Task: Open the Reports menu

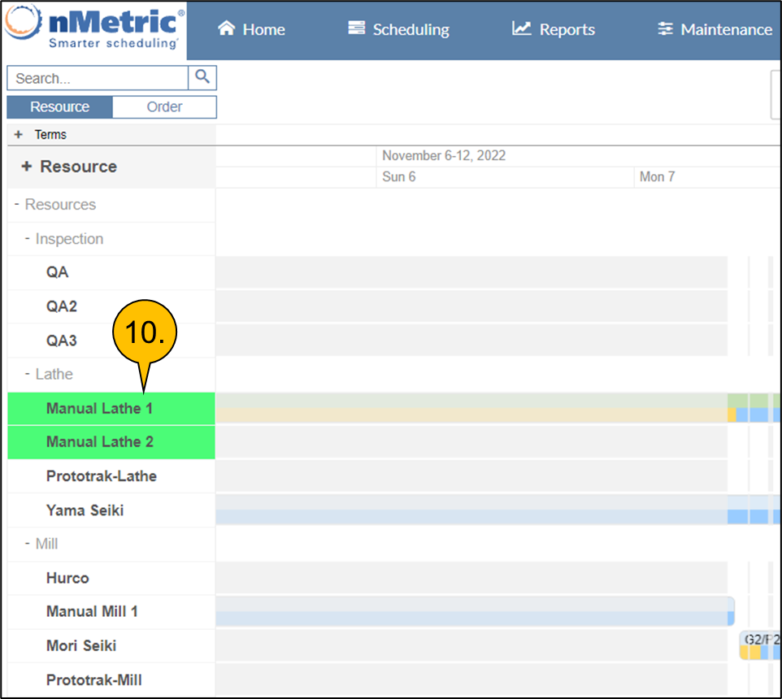Action: pyautogui.click(x=554, y=29)
